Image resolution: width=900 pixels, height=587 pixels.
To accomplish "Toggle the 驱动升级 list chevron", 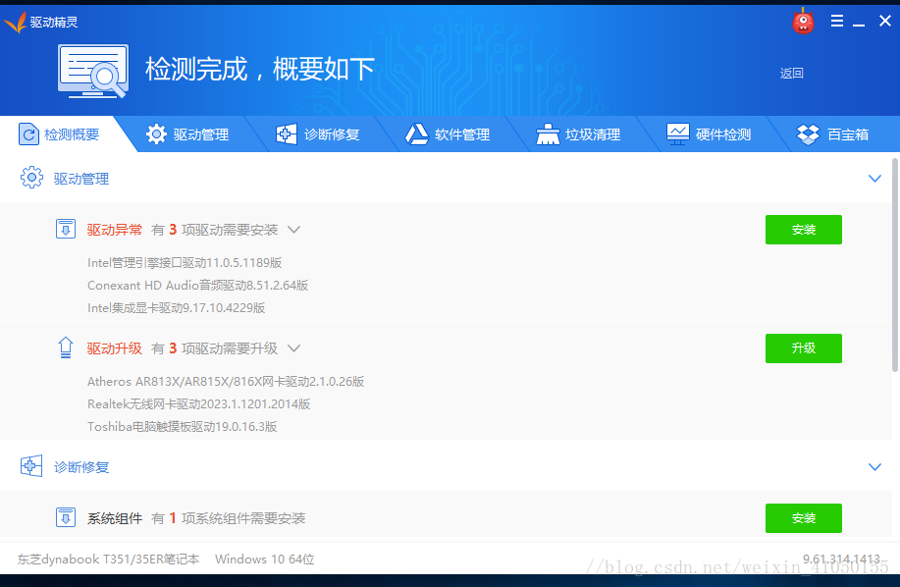I will pos(293,348).
